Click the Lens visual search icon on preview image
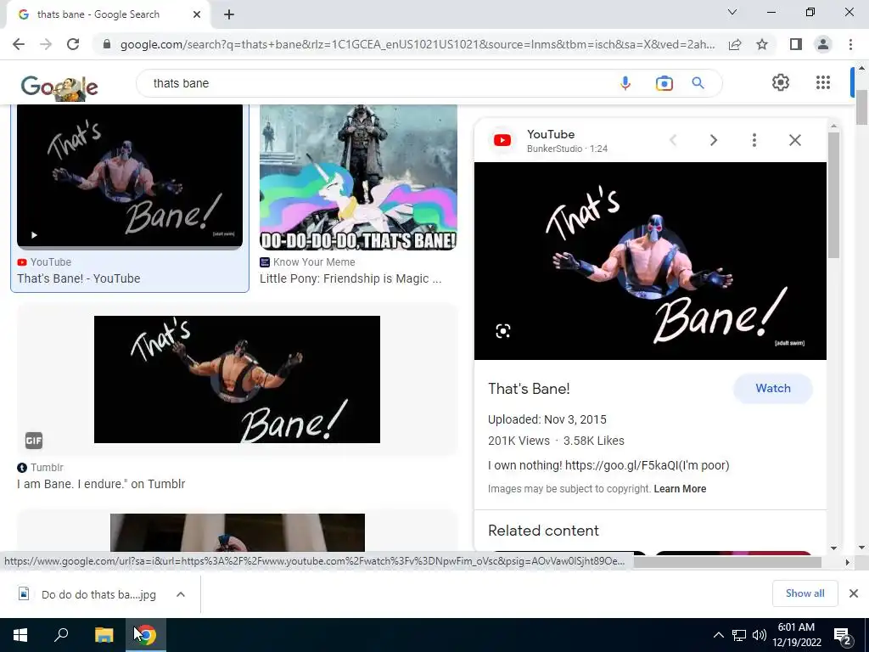Viewport: 869px width, 652px height. click(x=502, y=332)
